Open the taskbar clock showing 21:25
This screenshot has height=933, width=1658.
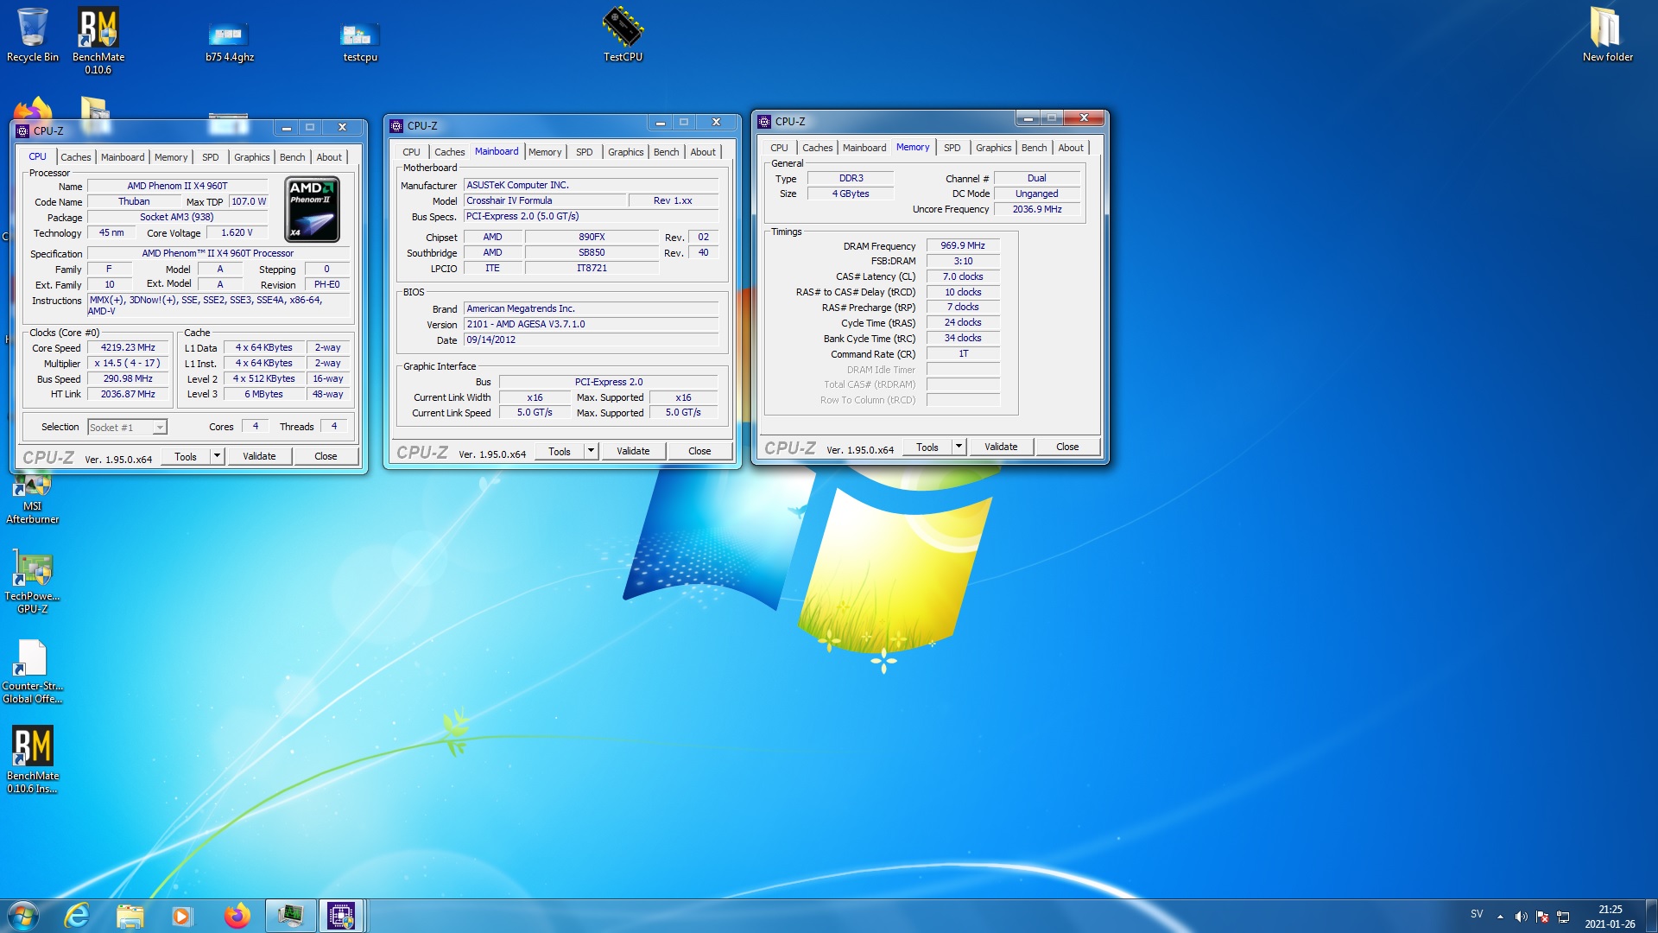point(1610,917)
